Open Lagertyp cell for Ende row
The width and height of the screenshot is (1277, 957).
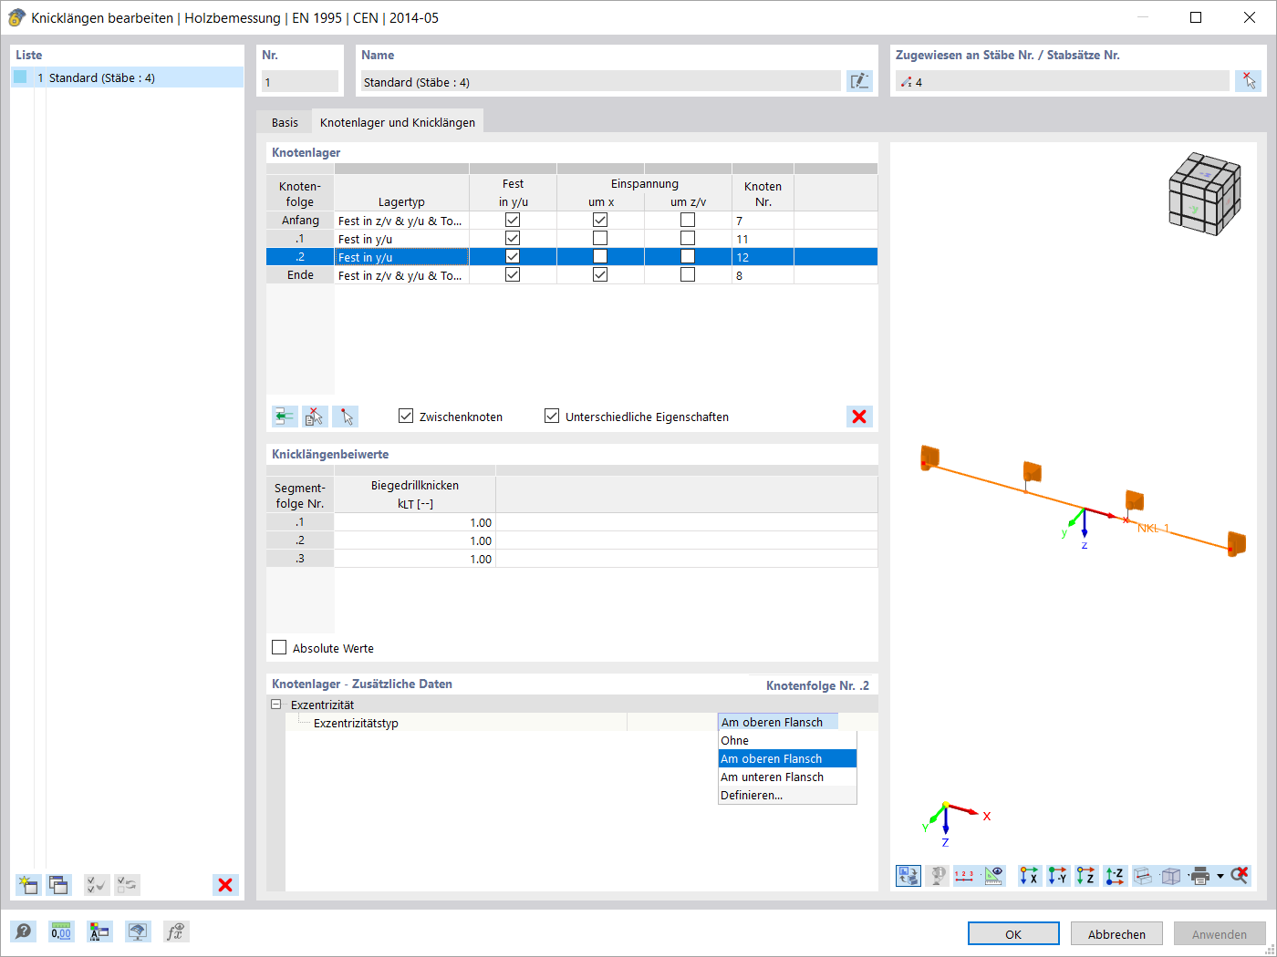(401, 275)
